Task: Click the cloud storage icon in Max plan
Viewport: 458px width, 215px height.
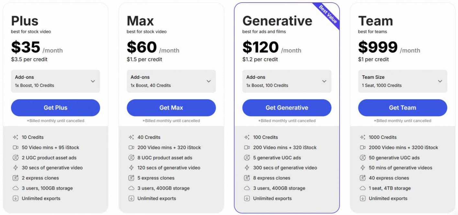Action: click(x=131, y=188)
